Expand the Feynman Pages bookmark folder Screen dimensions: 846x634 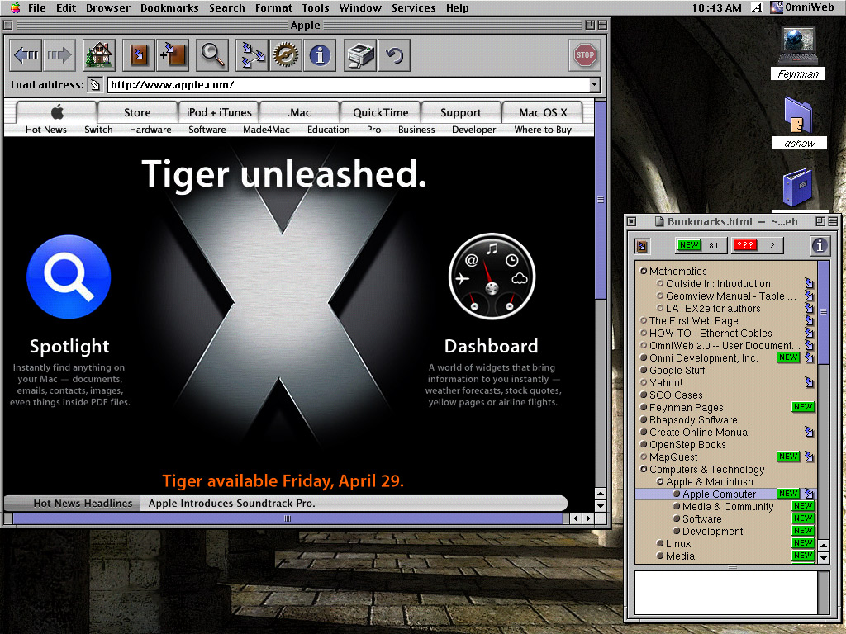pos(643,407)
